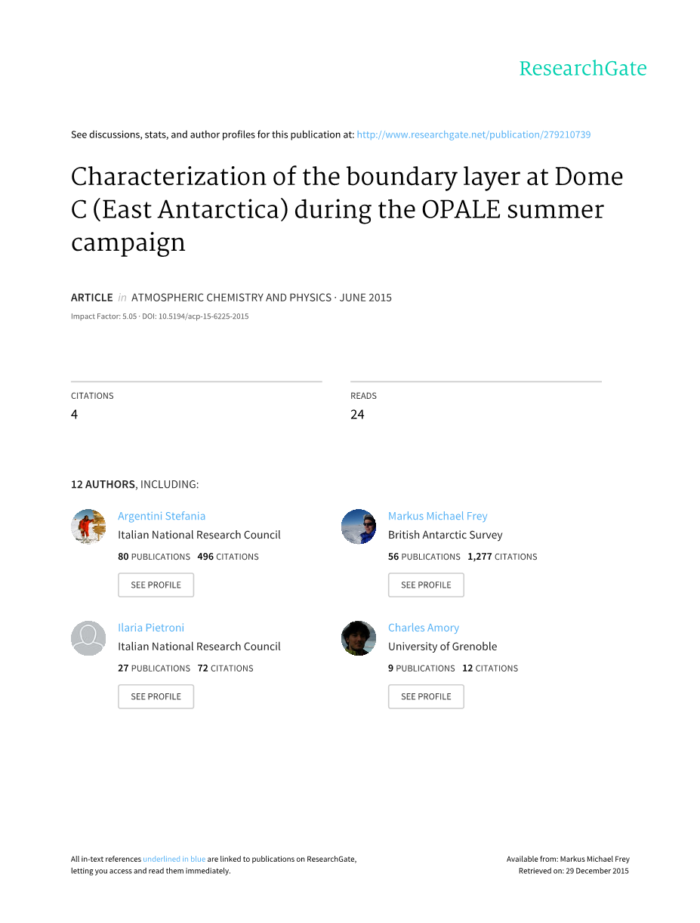The height and width of the screenshot is (923, 700).
Task: Open Argentini Stefania author name link
Action: (x=162, y=516)
